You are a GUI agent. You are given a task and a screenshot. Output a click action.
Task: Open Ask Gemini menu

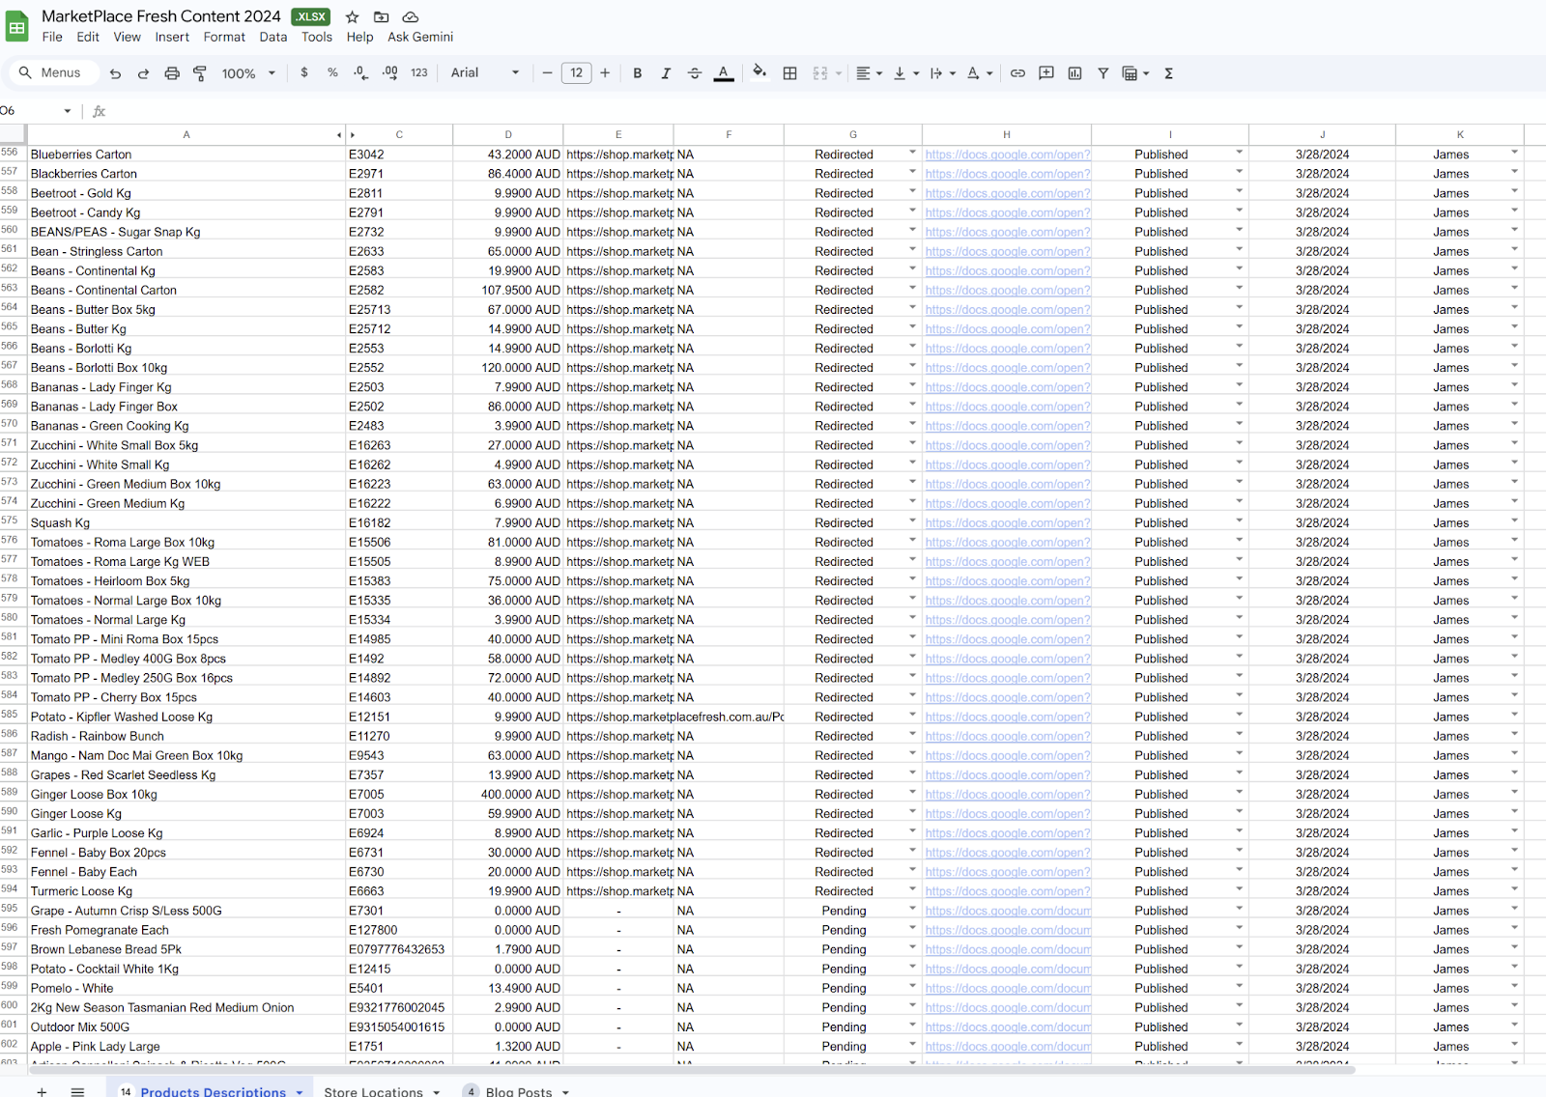pos(420,37)
